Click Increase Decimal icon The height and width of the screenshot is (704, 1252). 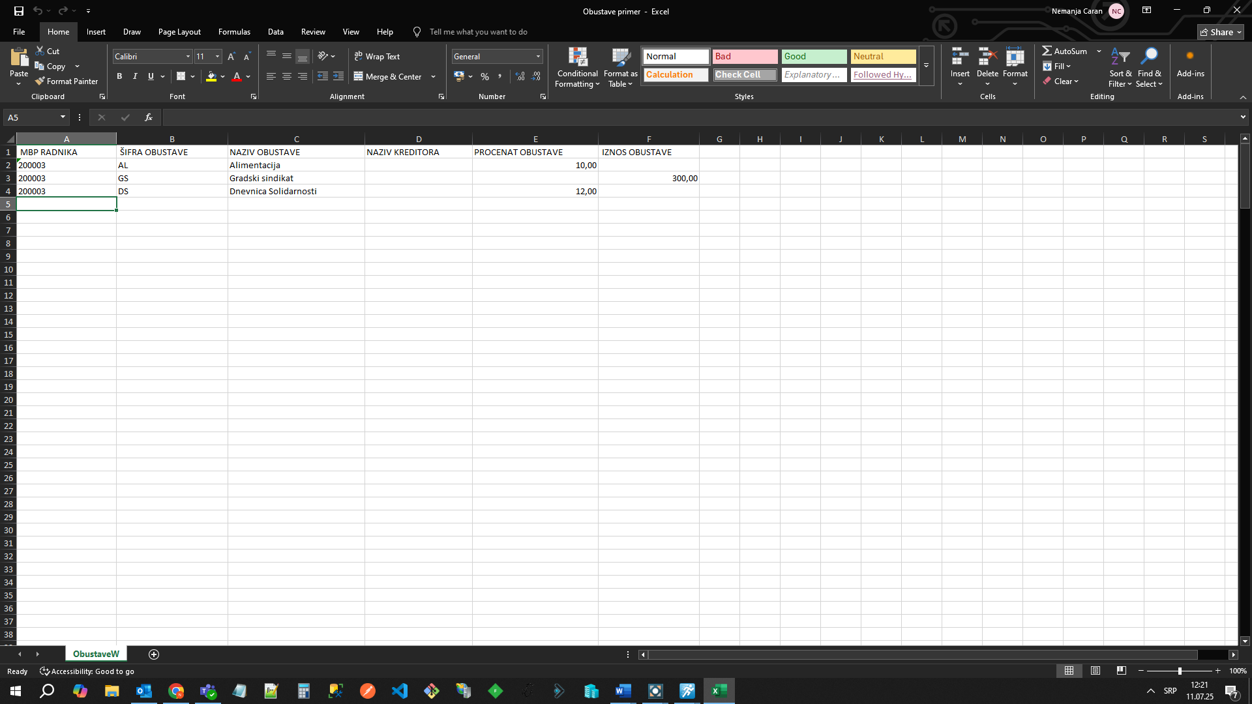pos(520,76)
